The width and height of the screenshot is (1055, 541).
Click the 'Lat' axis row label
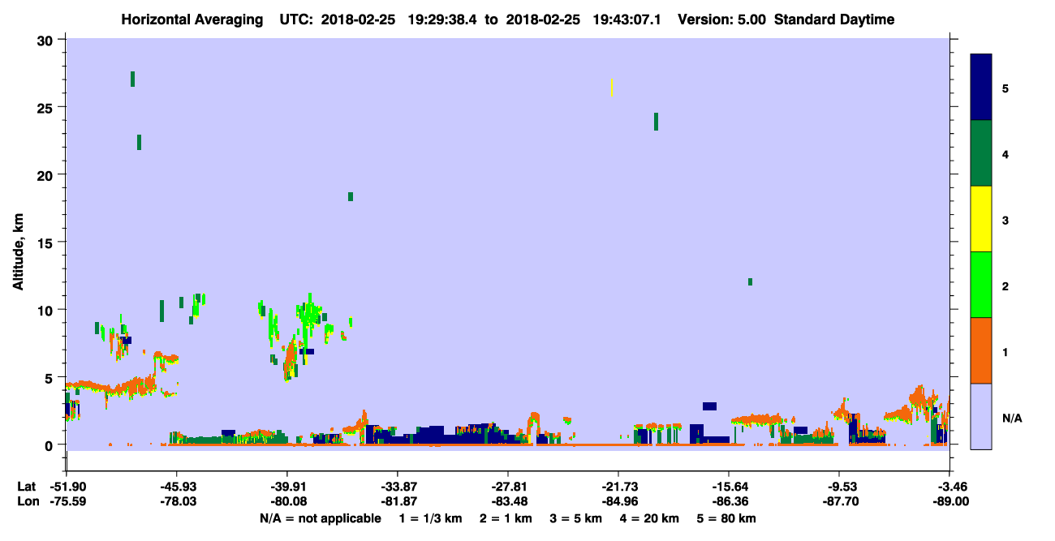click(27, 487)
